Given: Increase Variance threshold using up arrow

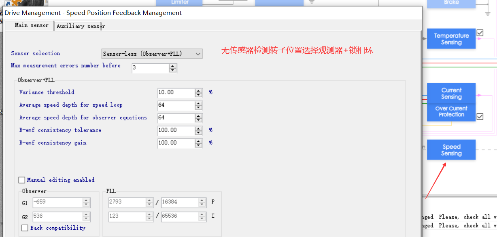Looking at the screenshot, I should 198,90.
